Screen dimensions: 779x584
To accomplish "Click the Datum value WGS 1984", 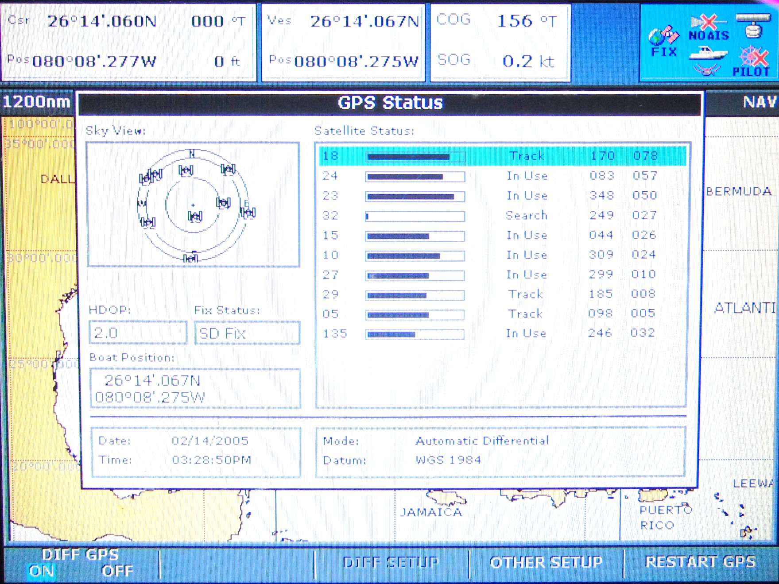I will 448,460.
